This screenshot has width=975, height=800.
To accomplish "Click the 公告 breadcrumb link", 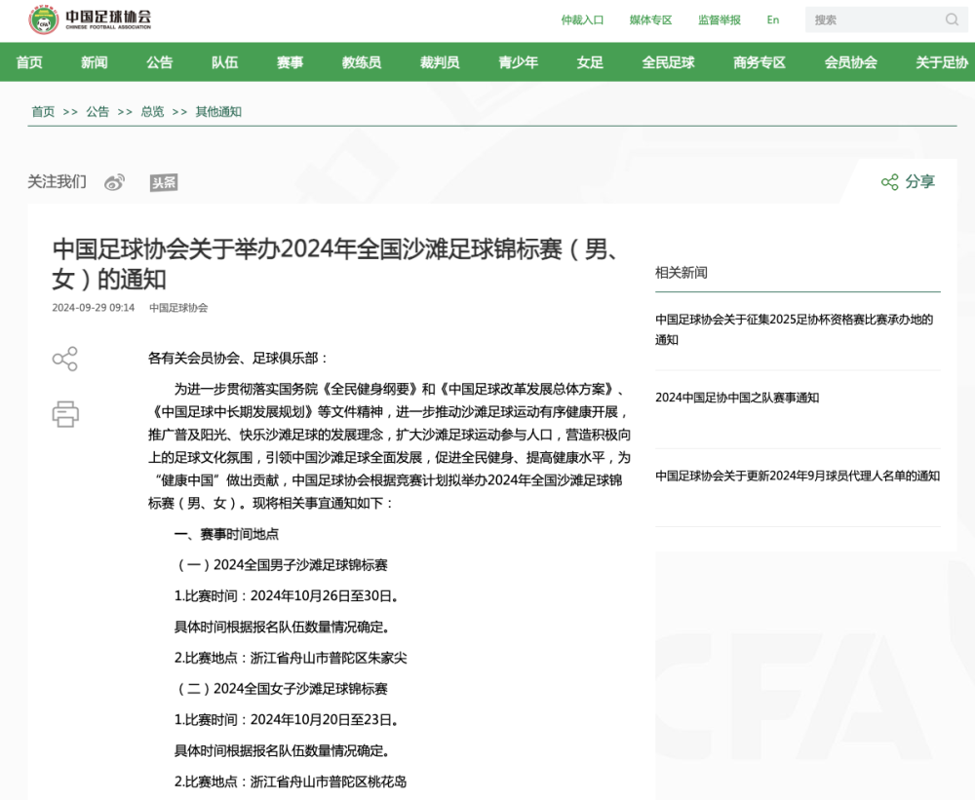I will (97, 112).
